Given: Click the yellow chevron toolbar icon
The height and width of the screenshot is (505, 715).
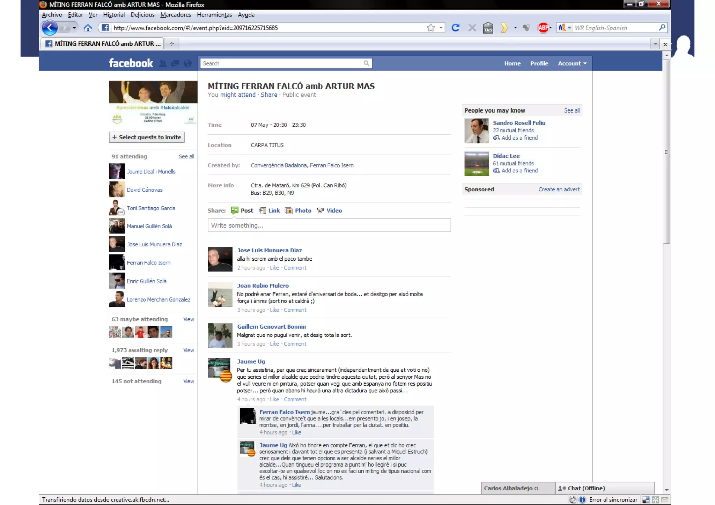Looking at the screenshot, I should [x=504, y=28].
